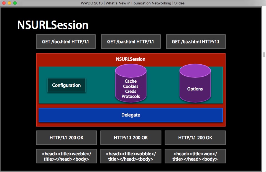Click the Cache Cookies Creds Protocols cylinder
The width and height of the screenshot is (266, 172).
point(131,83)
